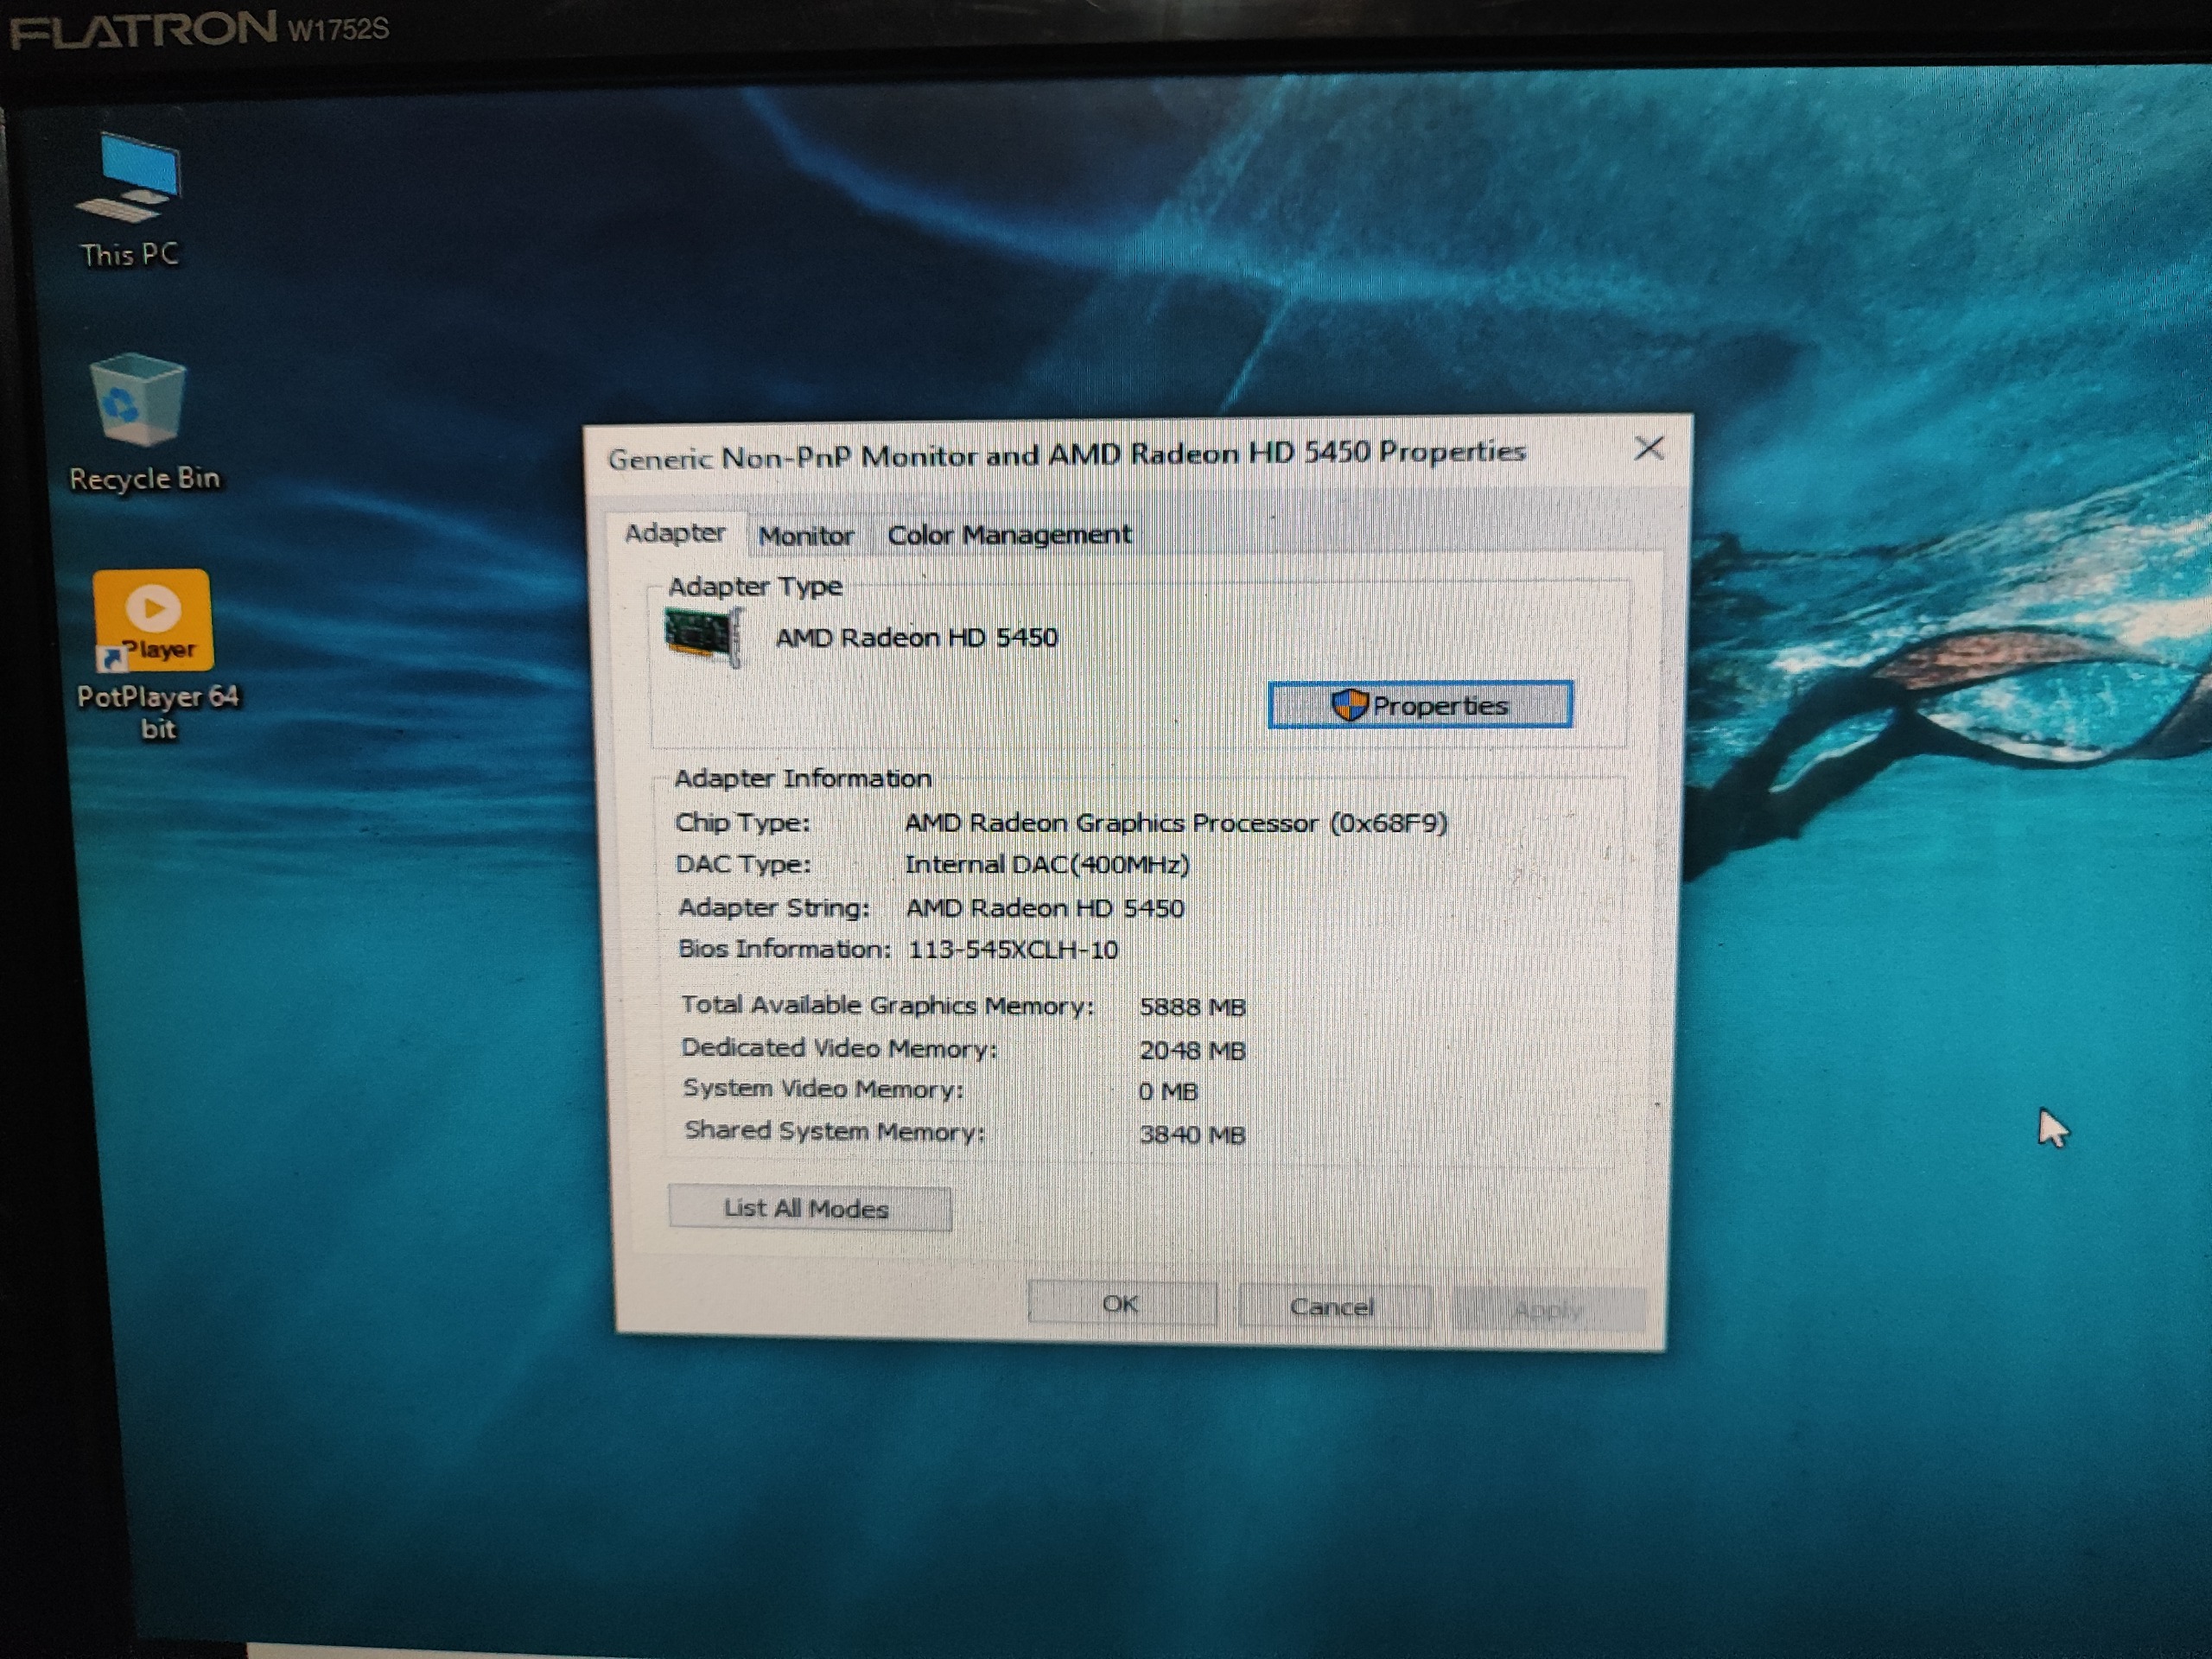Click the 5888 MB total graphics memory value
2212x1659 pixels.
(1193, 1007)
